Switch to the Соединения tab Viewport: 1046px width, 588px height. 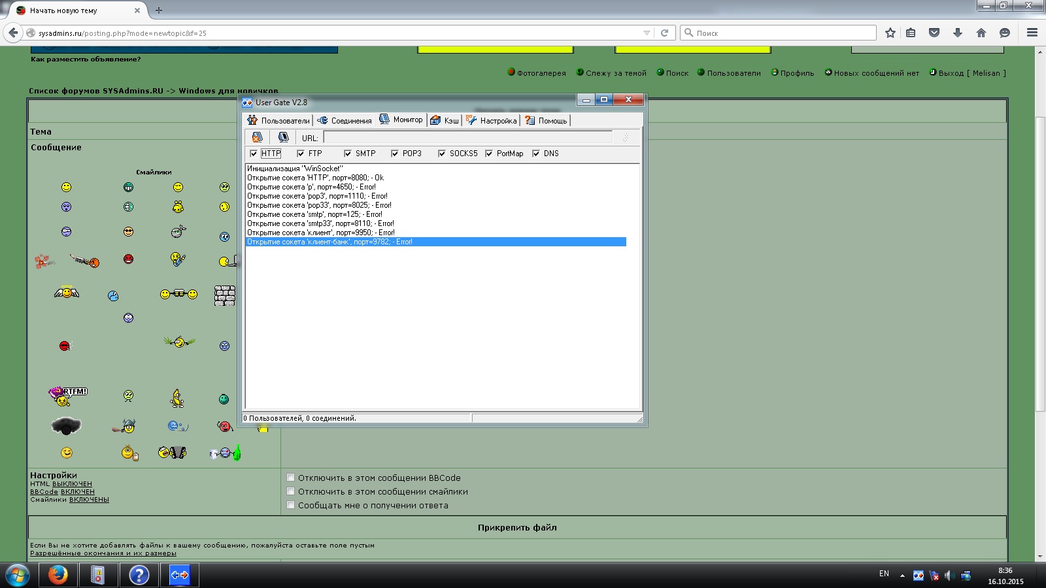[x=345, y=120]
